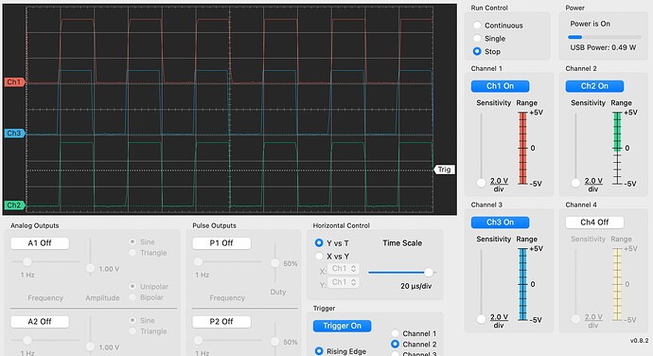Click the red Ch1 trace marker
653x356 pixels.
[14, 82]
